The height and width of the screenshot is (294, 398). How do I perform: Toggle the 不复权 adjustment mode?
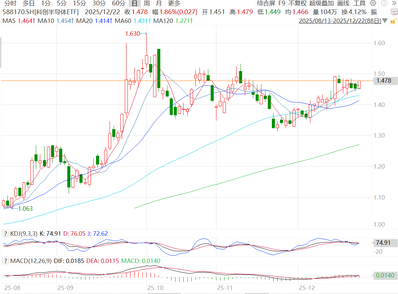[297, 3]
